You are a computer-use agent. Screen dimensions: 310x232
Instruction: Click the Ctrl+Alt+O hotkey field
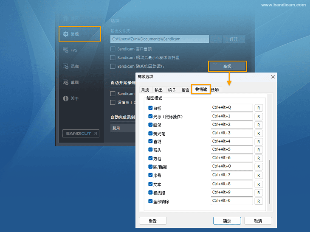click(232, 166)
